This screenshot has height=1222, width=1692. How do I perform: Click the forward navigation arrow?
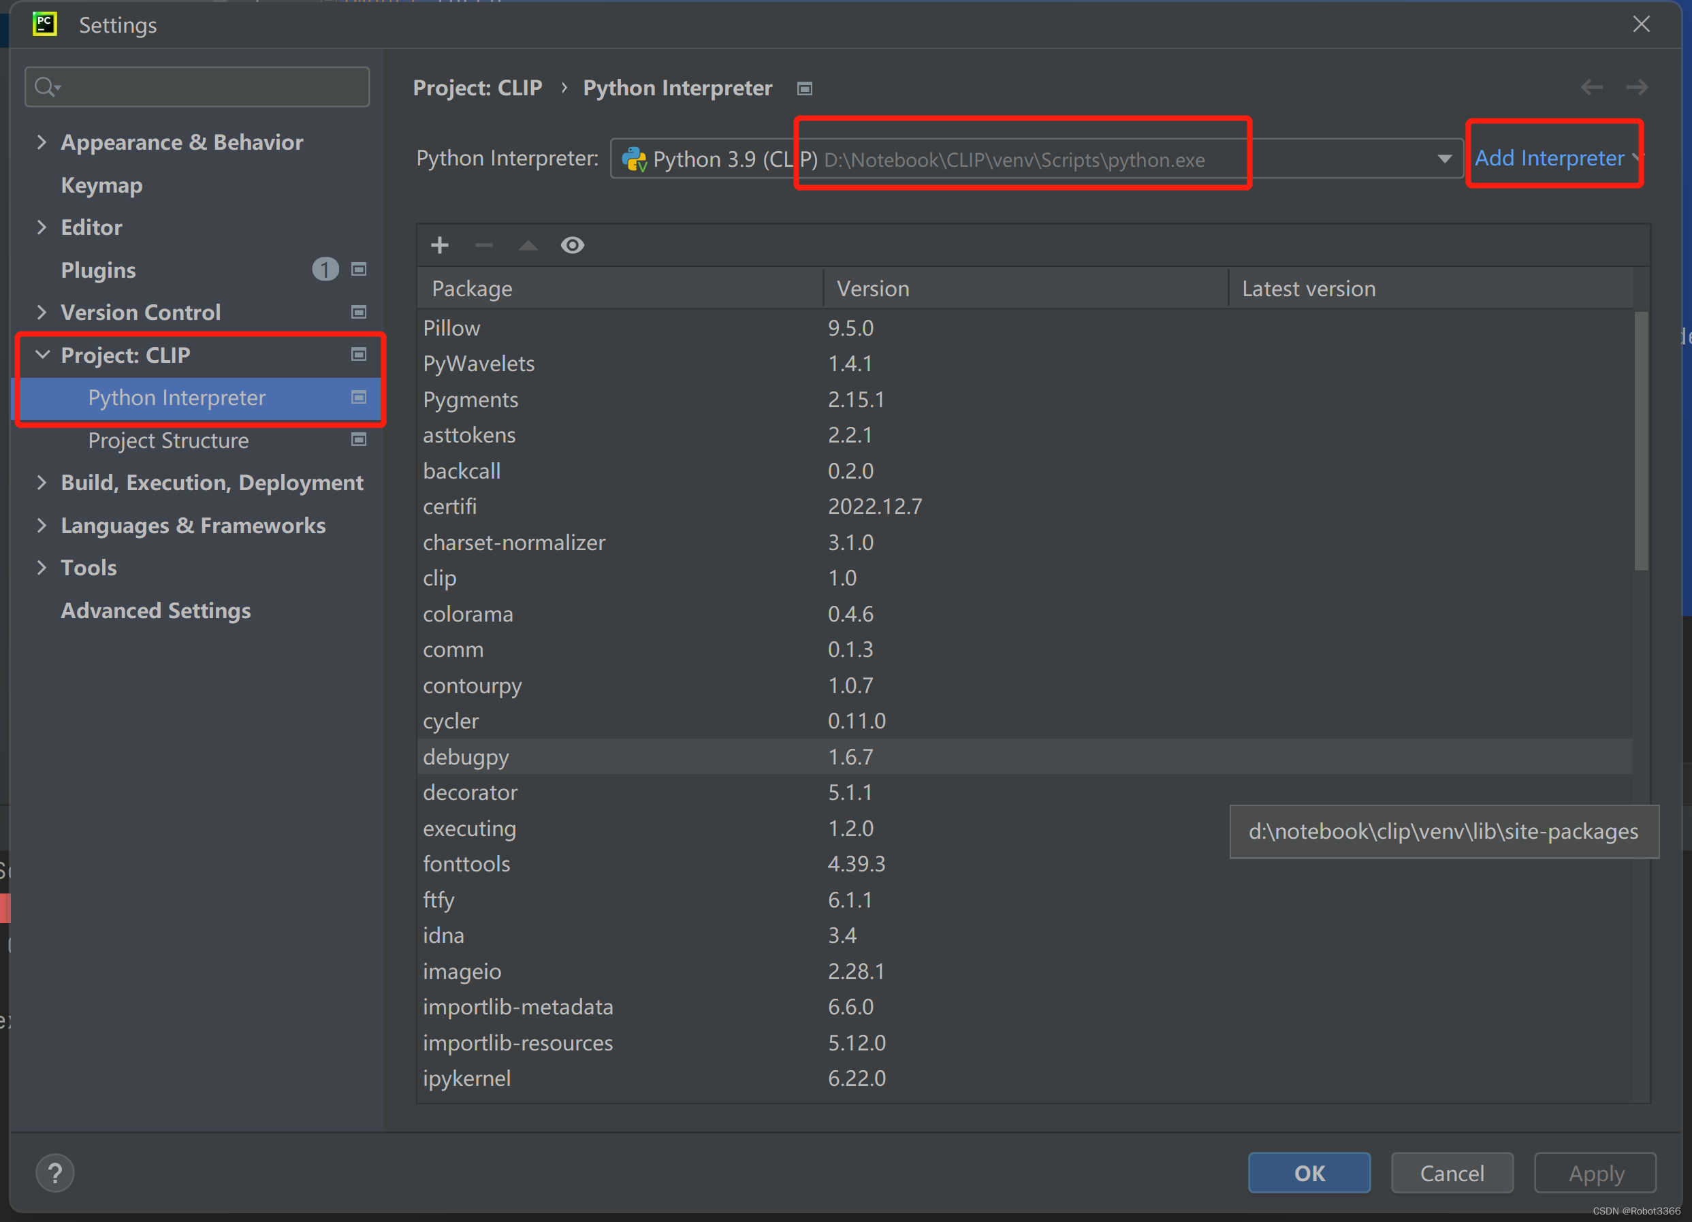pos(1637,88)
